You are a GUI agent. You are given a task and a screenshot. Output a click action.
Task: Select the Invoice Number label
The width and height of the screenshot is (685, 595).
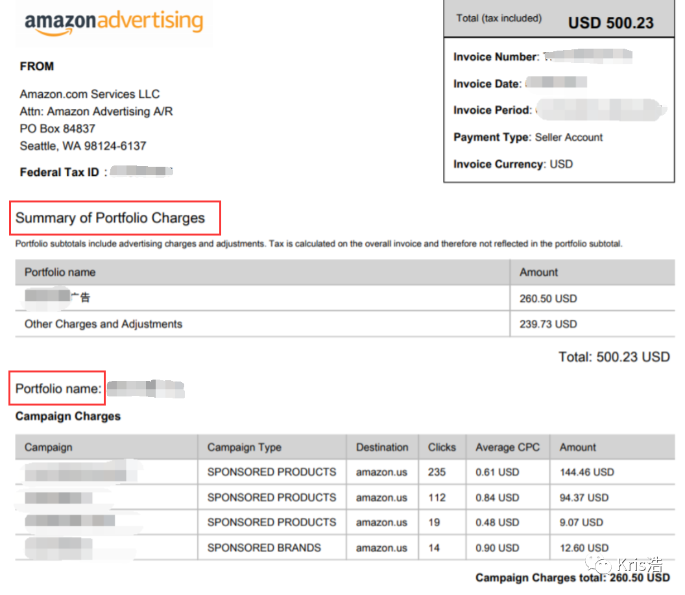click(x=496, y=57)
